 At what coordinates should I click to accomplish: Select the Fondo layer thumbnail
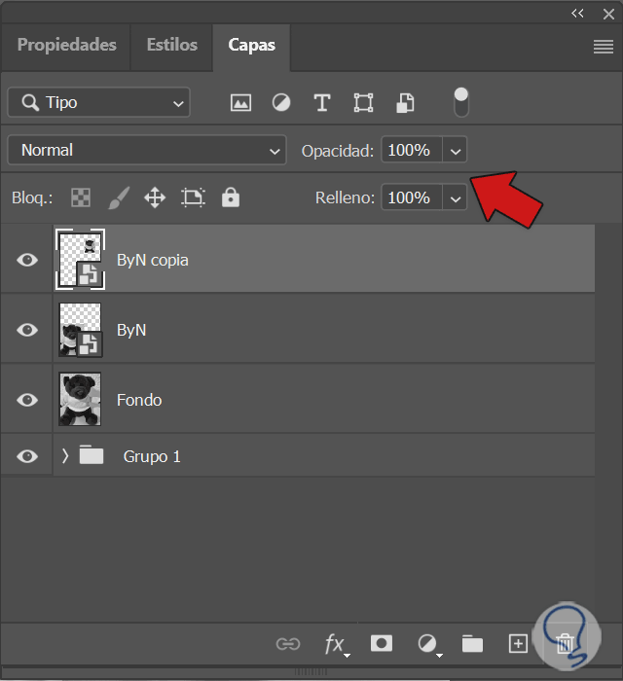(80, 399)
